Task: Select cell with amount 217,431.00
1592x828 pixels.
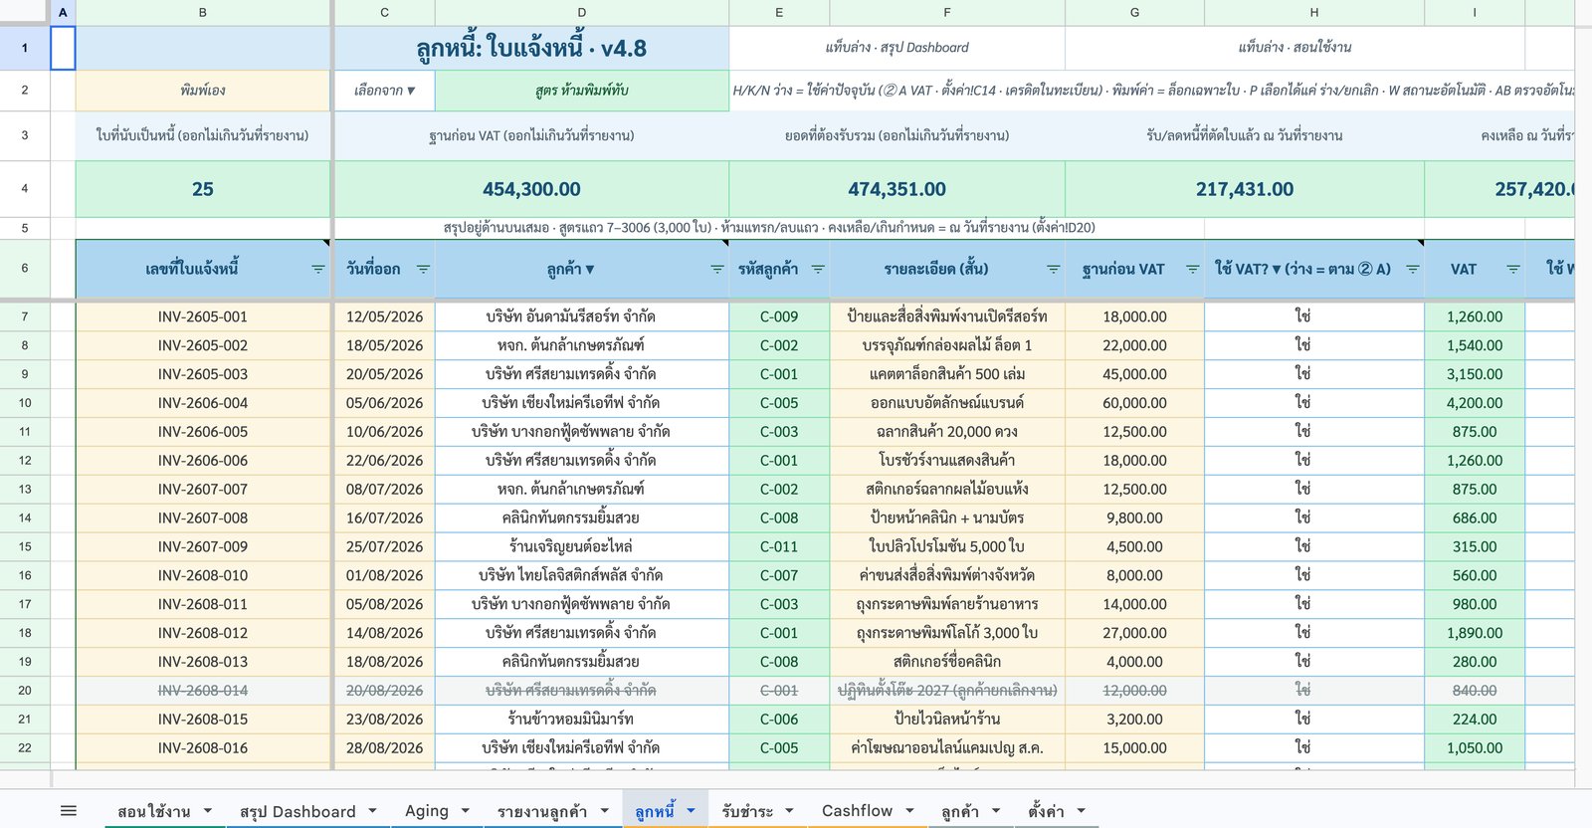Action: 1245,189
